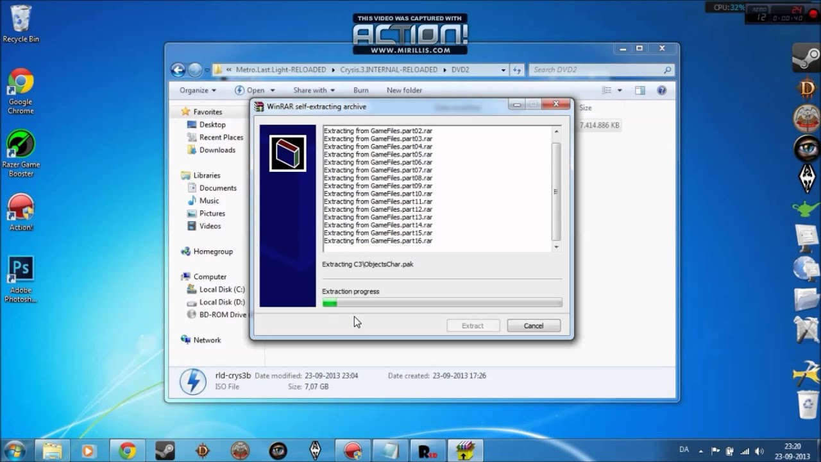821x462 pixels.
Task: Open the Skyrim taskbar icon
Action: pyautogui.click(x=315, y=450)
